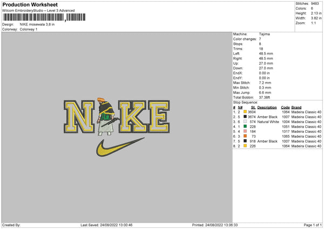Click the EndX value 0.00 in
This screenshot has height=229, width=324.
(x=264, y=73)
